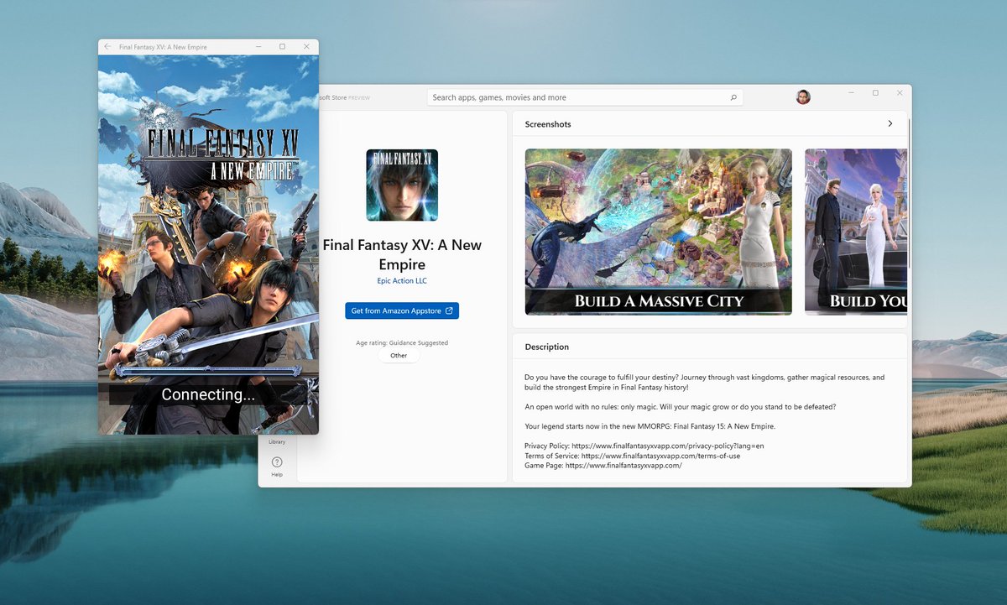Open the second, partially visible screenshot
Image resolution: width=1007 pixels, height=605 pixels.
coord(856,232)
